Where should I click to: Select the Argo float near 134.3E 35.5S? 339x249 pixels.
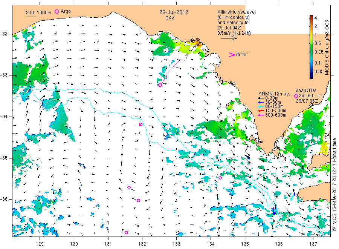tap(220, 178)
